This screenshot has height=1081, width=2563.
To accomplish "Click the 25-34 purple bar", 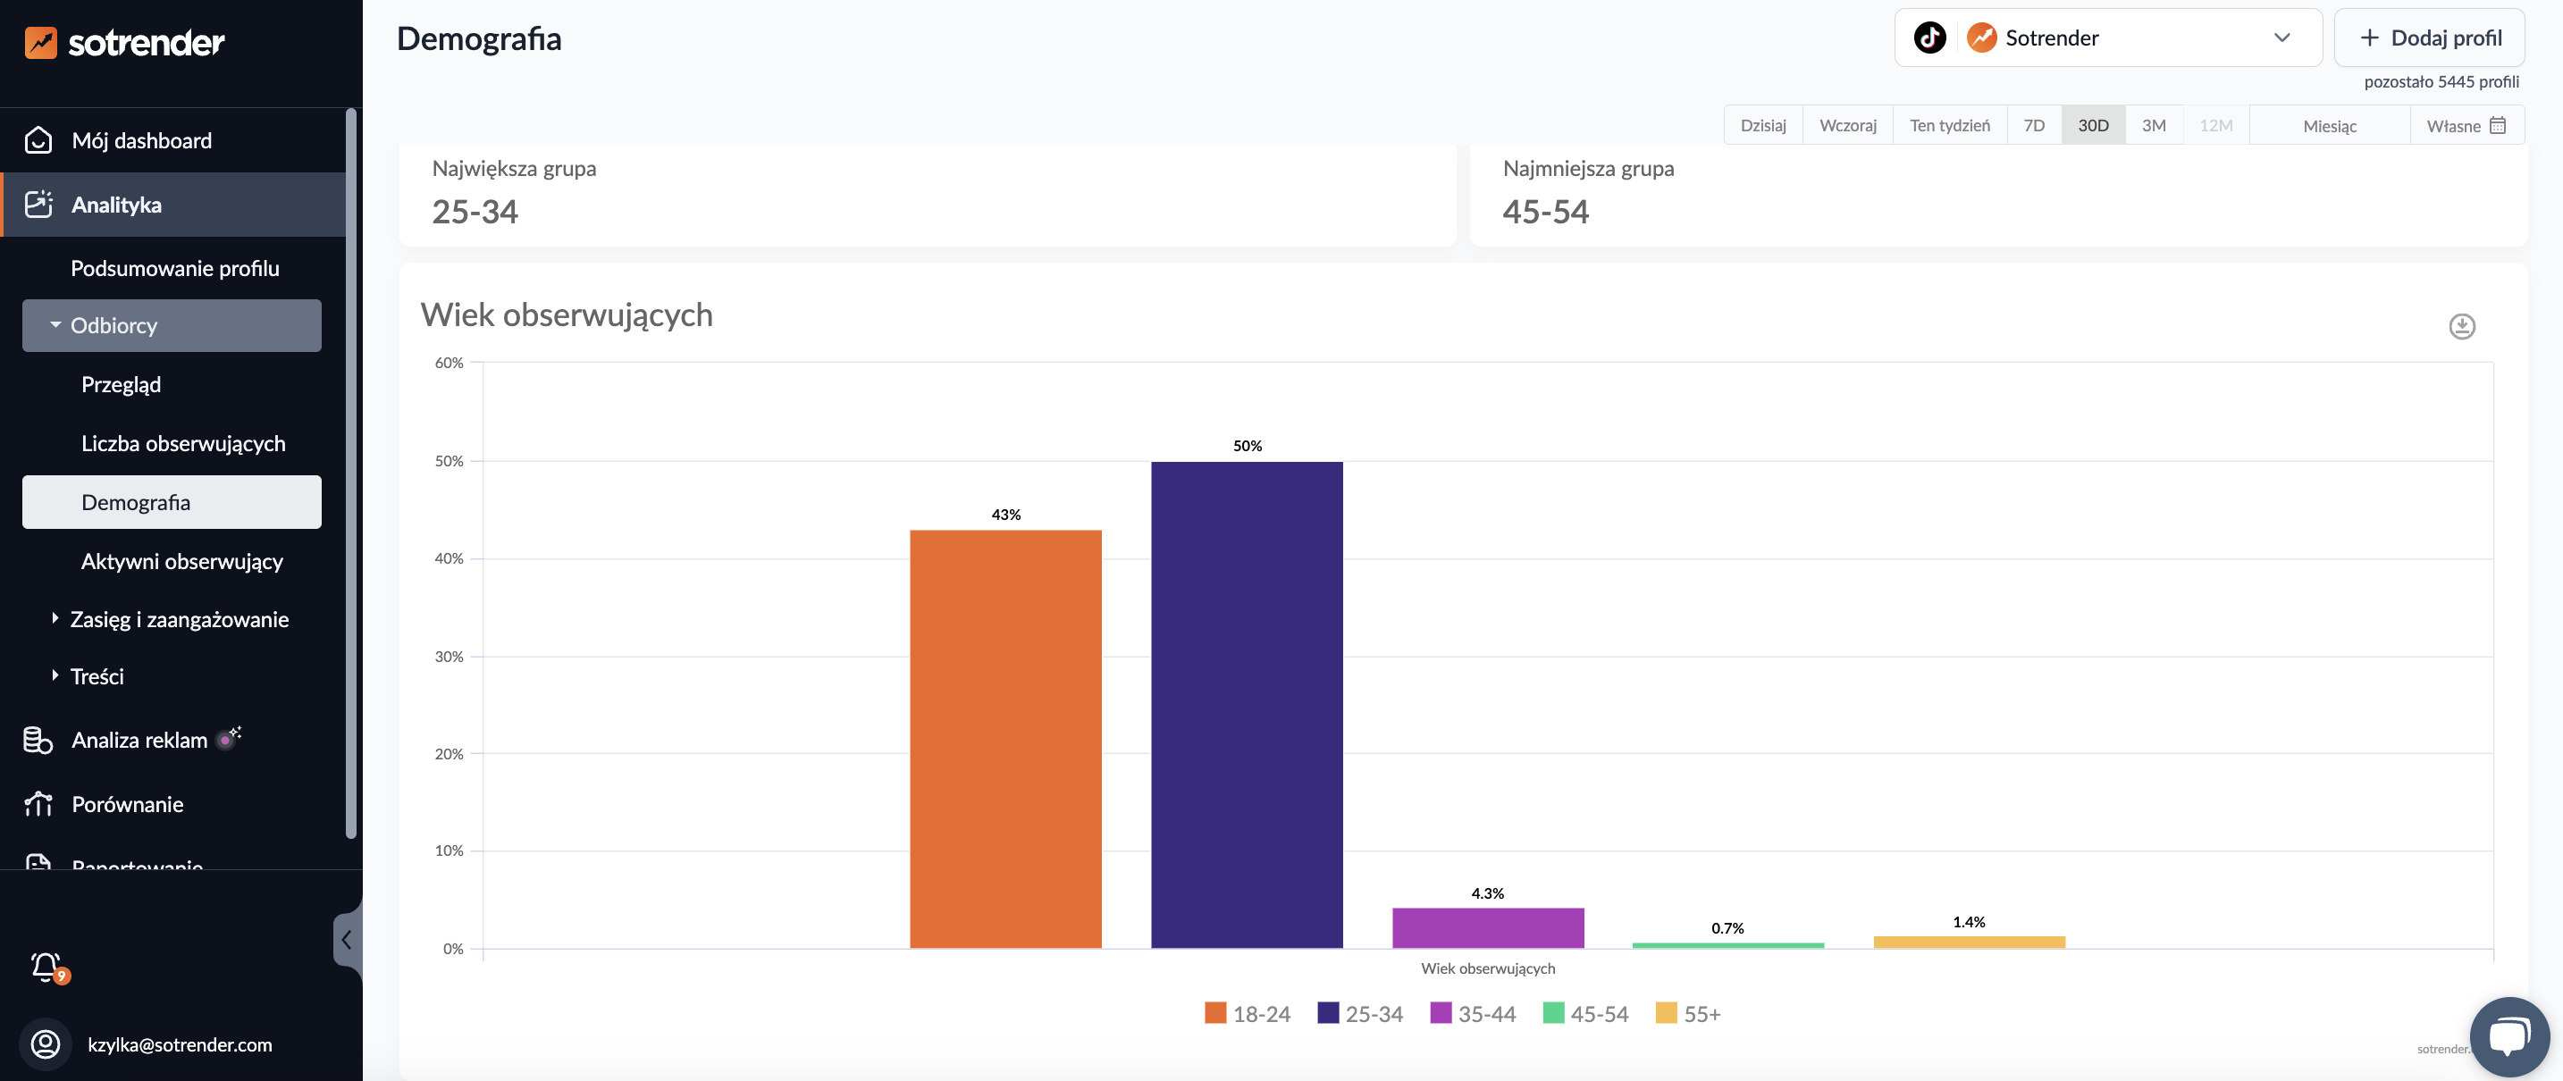I will 1246,704.
